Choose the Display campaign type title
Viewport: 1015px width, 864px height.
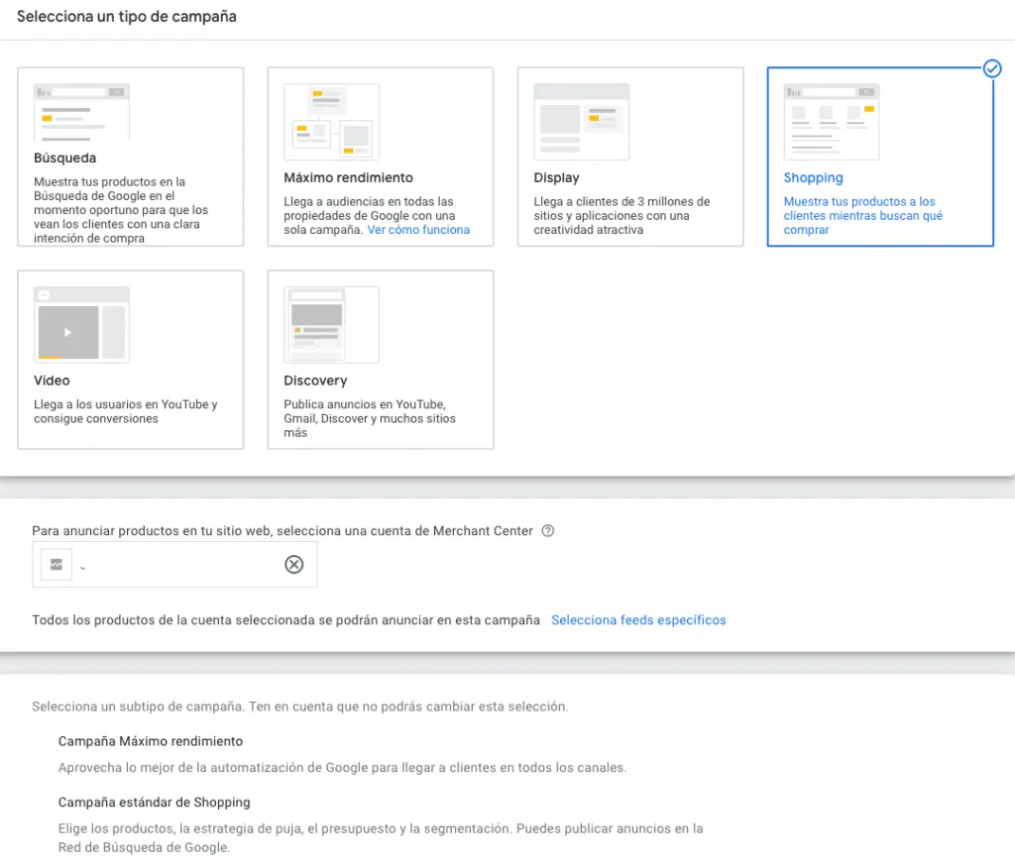[x=556, y=178]
